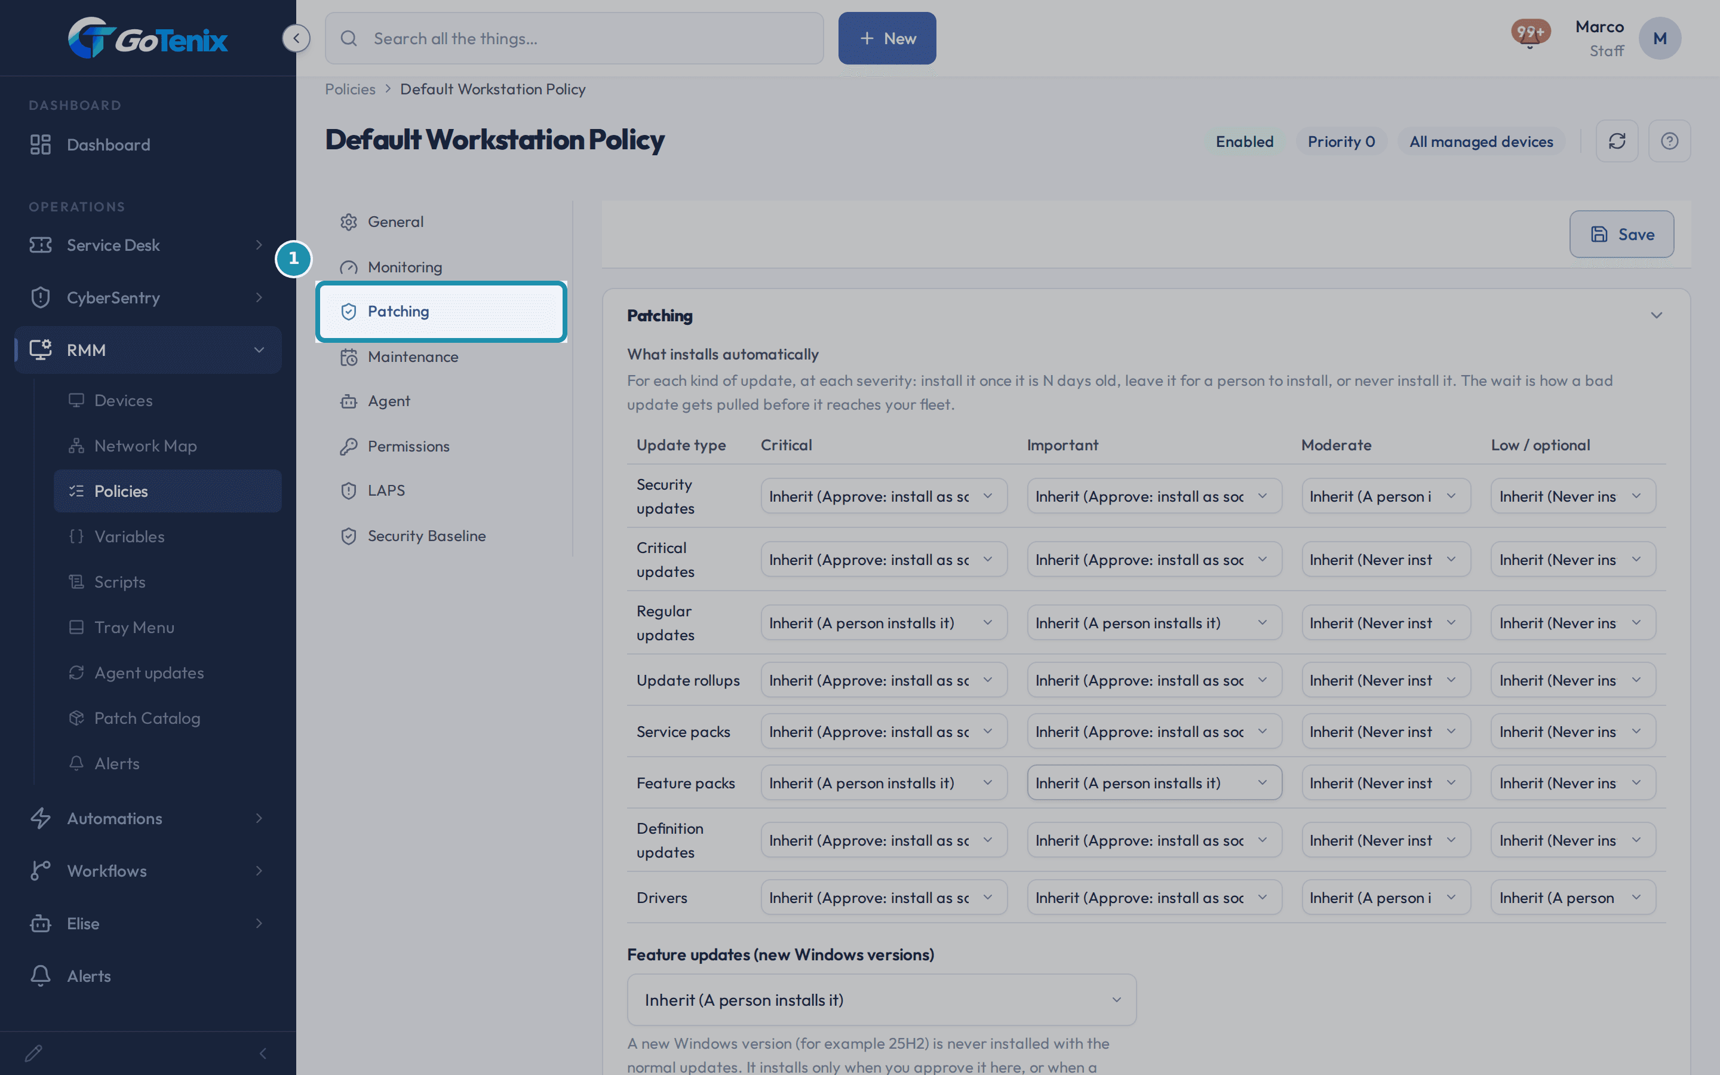Click the Policies breadcrumb link
Screen dimensions: 1720x1075
coord(350,89)
